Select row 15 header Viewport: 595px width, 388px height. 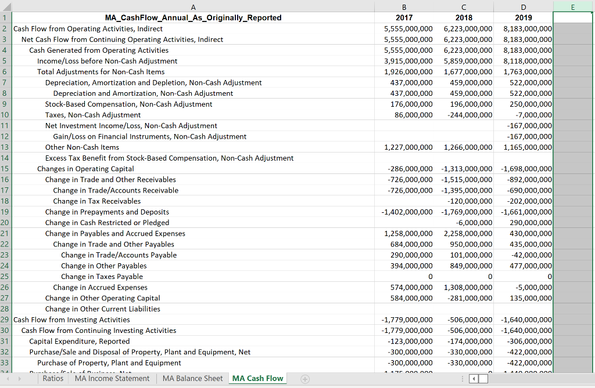6,169
